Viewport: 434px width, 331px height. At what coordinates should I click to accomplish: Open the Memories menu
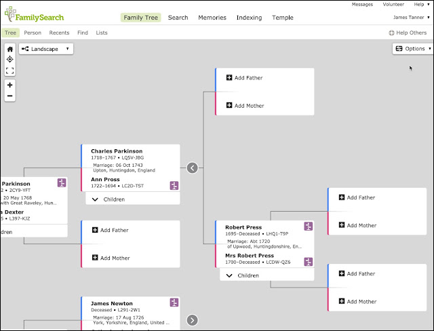pos(212,18)
